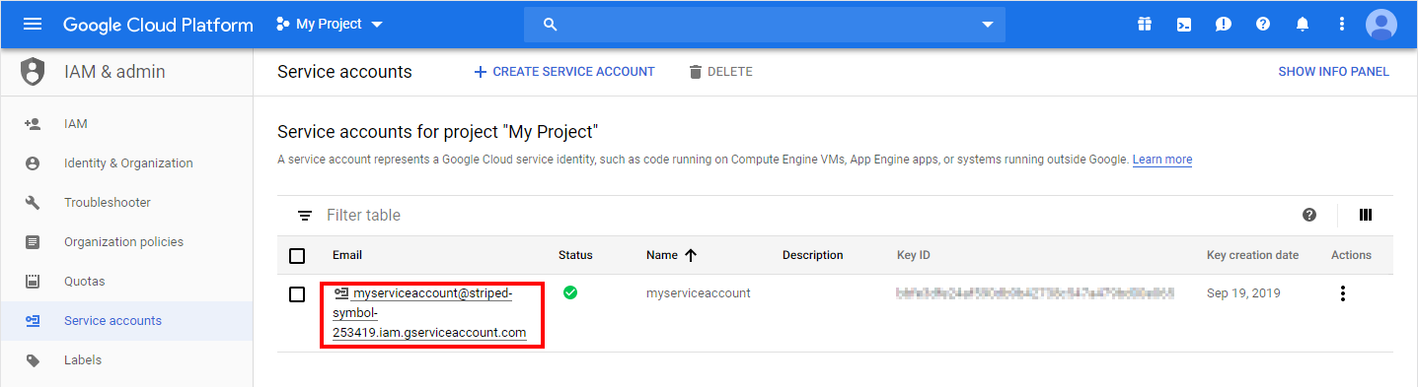Click the gift free trial icon
1418x387 pixels.
coord(1145,24)
